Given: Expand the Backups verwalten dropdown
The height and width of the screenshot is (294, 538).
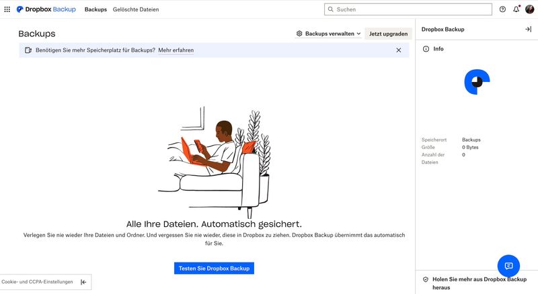Looking at the screenshot, I should tap(328, 34).
